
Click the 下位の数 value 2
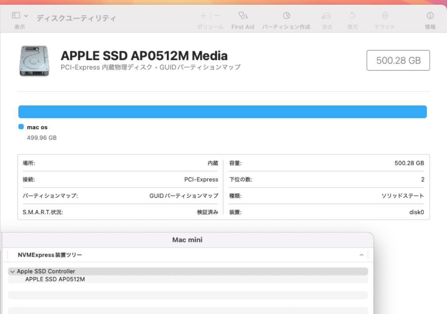click(423, 180)
